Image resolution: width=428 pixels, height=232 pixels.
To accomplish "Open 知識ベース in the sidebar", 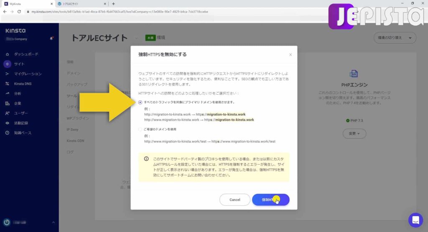I will click(x=23, y=133).
